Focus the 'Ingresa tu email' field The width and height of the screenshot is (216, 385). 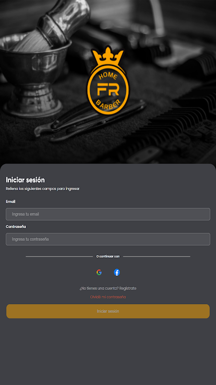point(108,214)
